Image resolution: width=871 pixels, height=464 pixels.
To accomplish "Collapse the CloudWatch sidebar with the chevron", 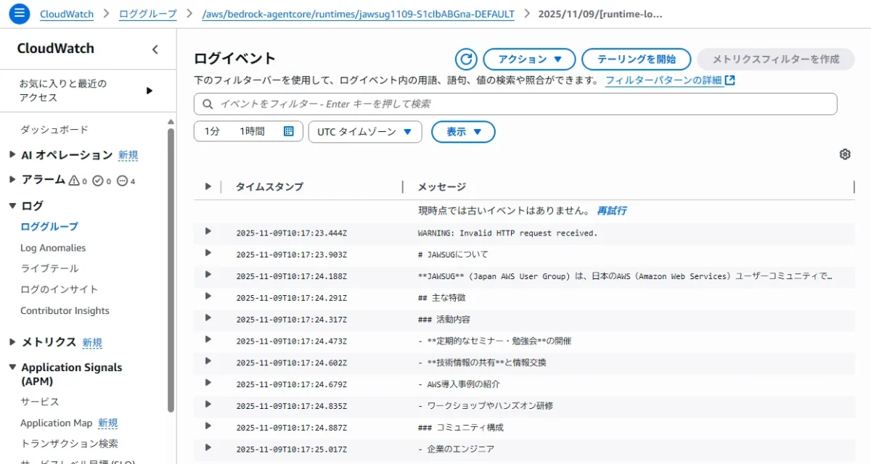I will 155,49.
